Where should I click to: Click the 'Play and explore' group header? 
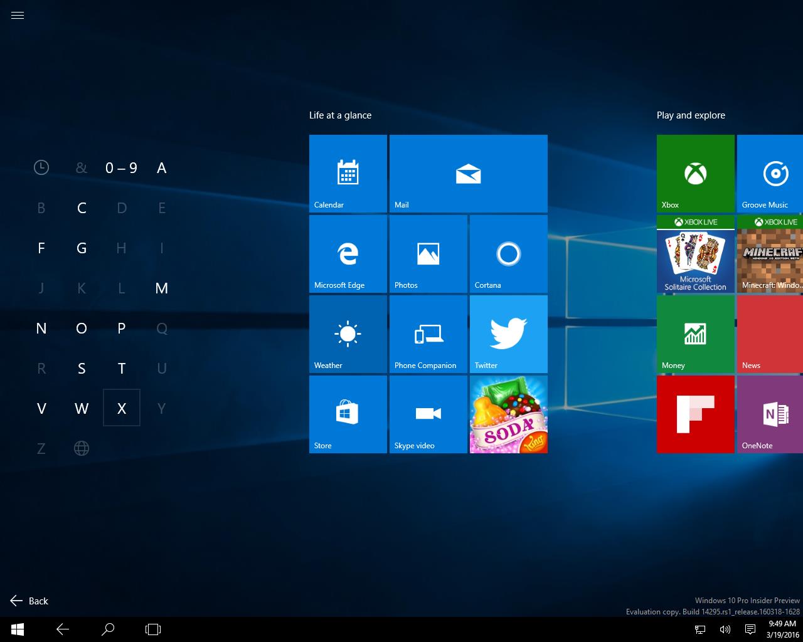point(691,115)
